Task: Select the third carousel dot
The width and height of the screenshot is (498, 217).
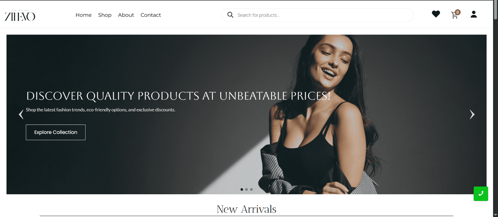Action: (x=251, y=189)
